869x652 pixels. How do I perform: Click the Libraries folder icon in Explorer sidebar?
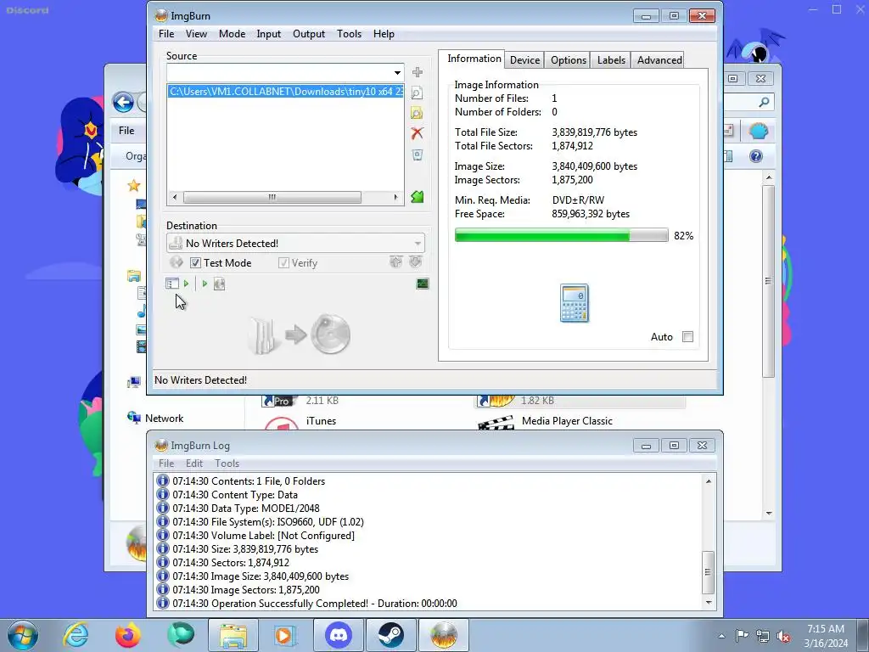point(133,276)
